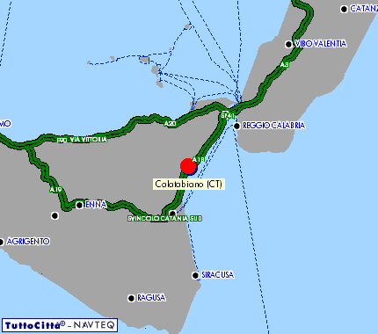
Task: Click the Agrigento city dot
Action: [x=1, y=242]
